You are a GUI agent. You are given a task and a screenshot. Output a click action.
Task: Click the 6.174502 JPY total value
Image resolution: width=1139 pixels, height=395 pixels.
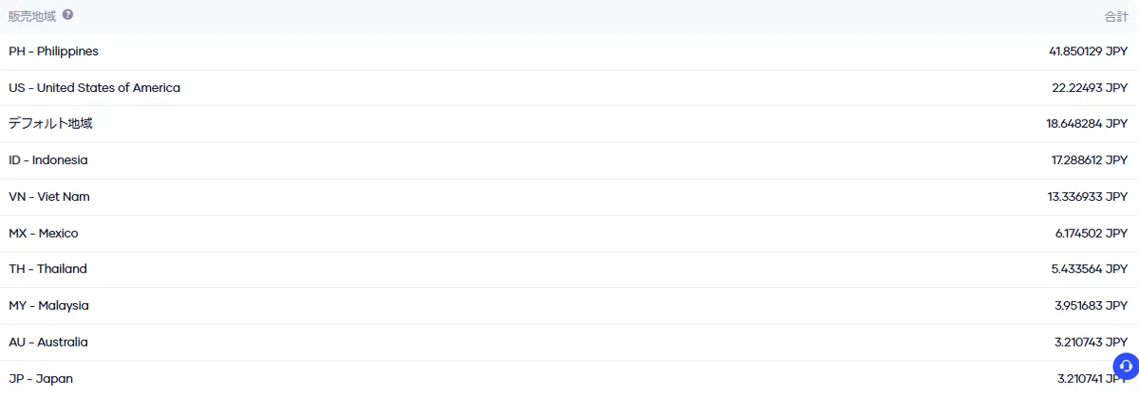1092,233
